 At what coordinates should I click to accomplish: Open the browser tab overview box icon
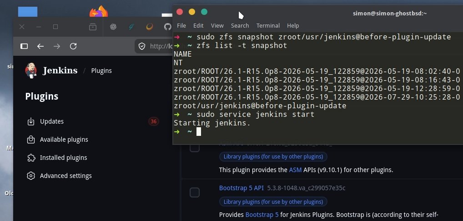[93, 27]
